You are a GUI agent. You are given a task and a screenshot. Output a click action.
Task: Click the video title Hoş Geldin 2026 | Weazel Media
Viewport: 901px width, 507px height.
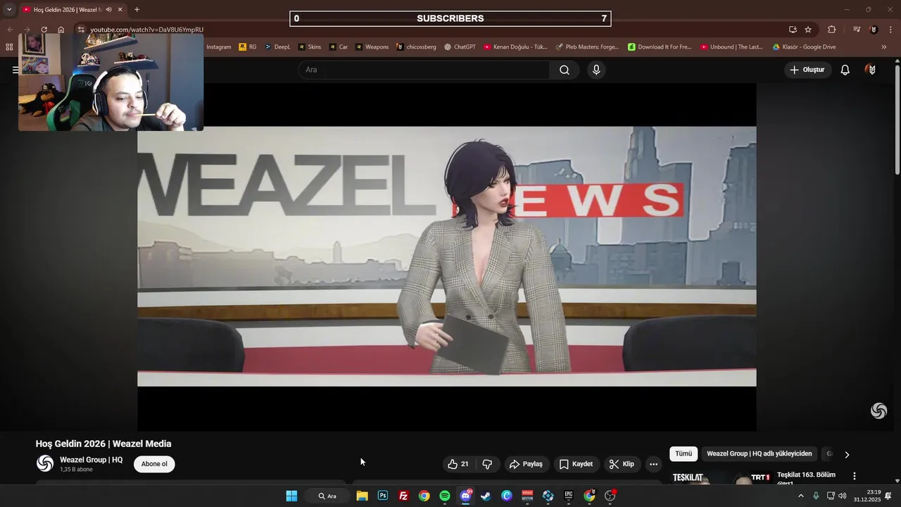(103, 444)
